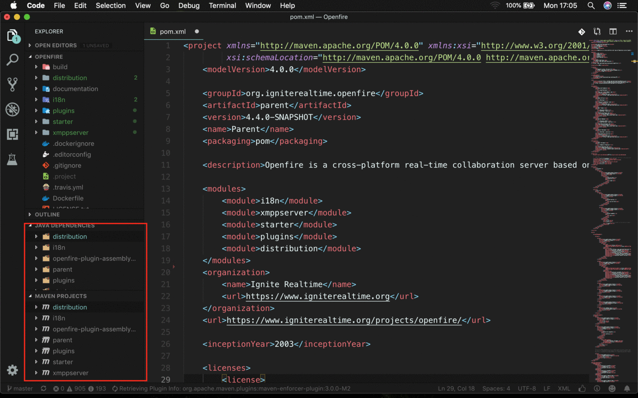The height and width of the screenshot is (398, 638).
Task: Collapse the Maven Projects panel header
Action: point(60,296)
